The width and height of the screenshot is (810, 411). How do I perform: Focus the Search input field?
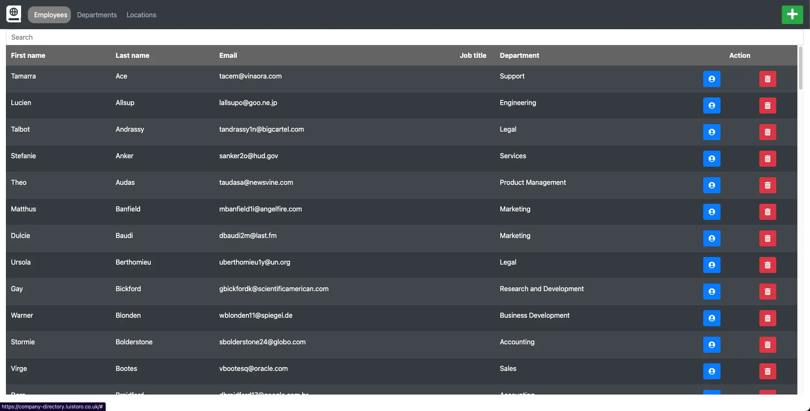[404, 37]
